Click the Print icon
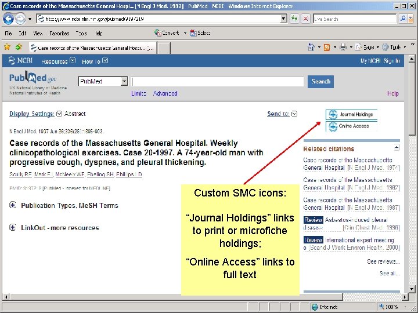The image size is (418, 313). pyautogui.click(x=343, y=48)
